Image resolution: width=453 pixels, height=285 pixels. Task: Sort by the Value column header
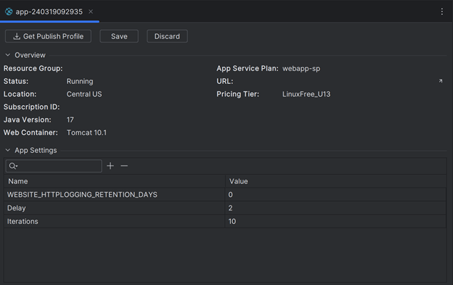pos(335,181)
